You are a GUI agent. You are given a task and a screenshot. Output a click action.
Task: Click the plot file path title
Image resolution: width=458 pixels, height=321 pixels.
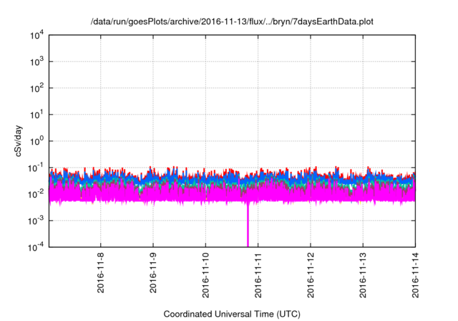(x=232, y=22)
